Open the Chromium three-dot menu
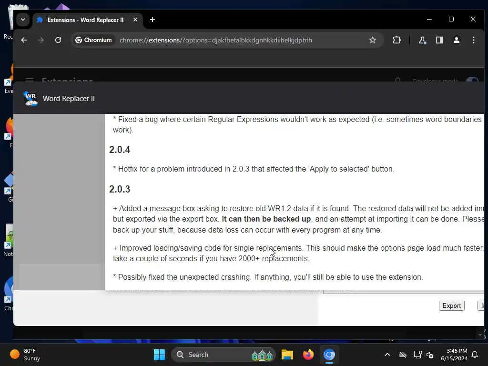This screenshot has height=366, width=488. [x=473, y=40]
